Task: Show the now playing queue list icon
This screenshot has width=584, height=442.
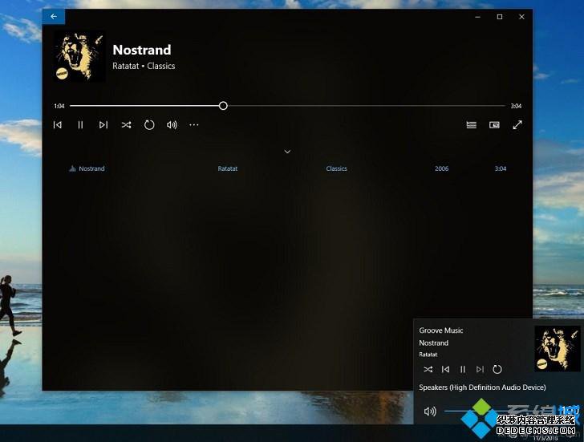Action: pos(472,125)
